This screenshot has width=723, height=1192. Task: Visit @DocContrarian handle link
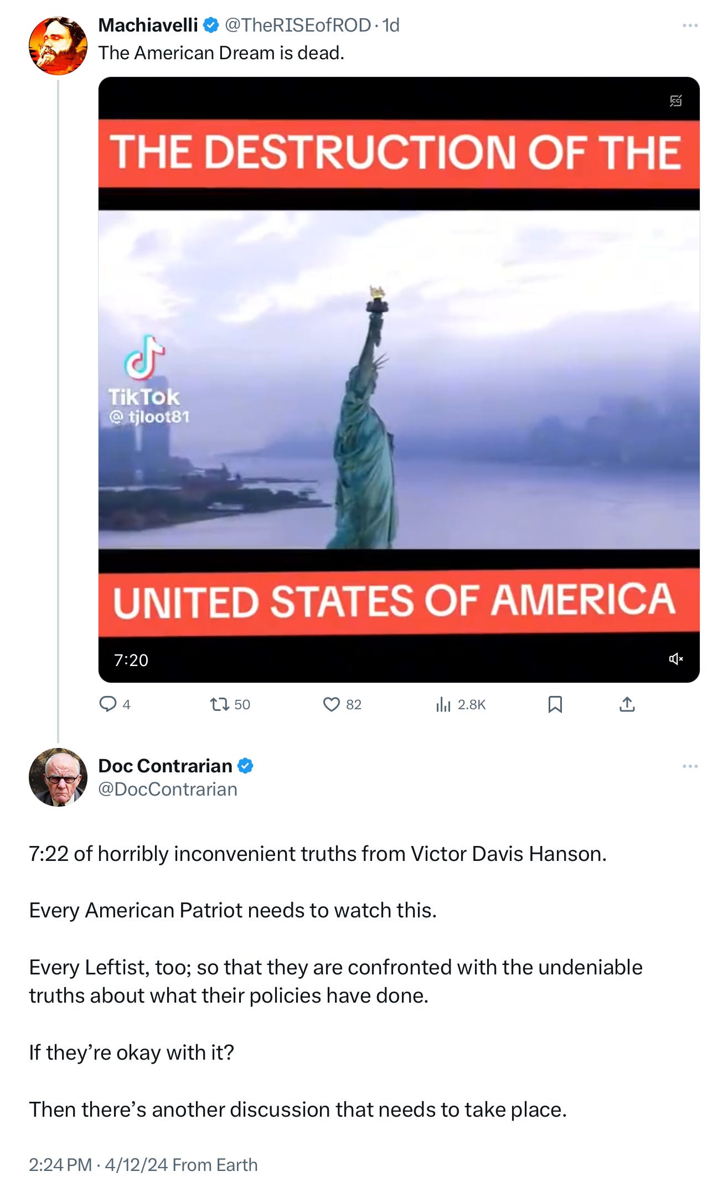coord(168,789)
